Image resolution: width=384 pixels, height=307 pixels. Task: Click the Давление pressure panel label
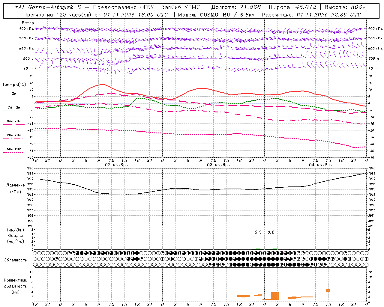pos(16,185)
